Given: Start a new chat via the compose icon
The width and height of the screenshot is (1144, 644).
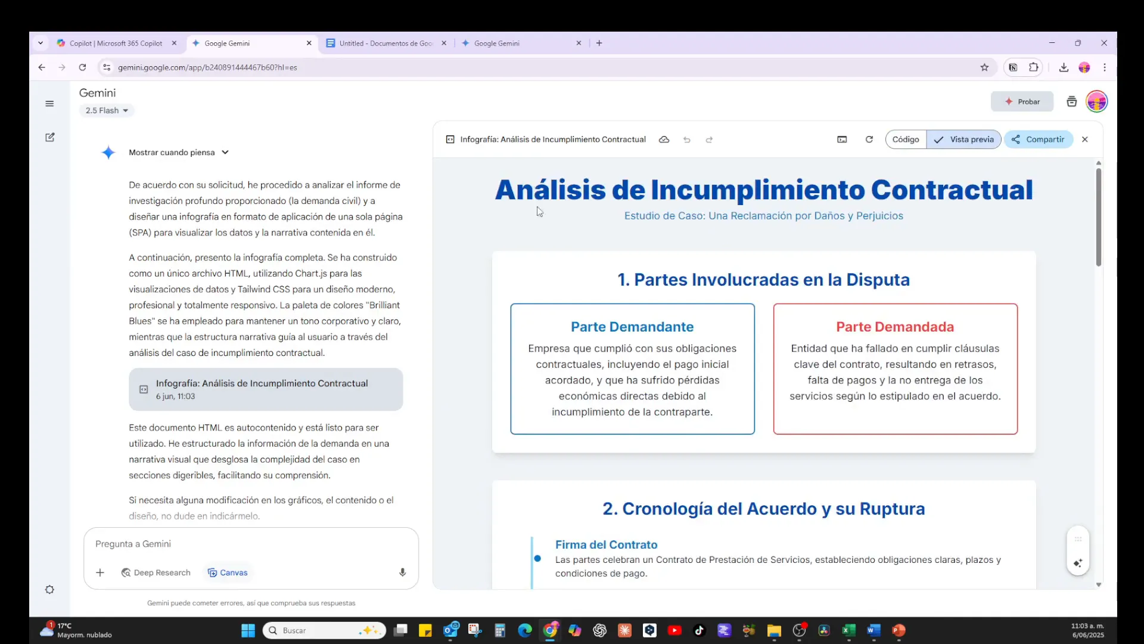Looking at the screenshot, I should (49, 137).
